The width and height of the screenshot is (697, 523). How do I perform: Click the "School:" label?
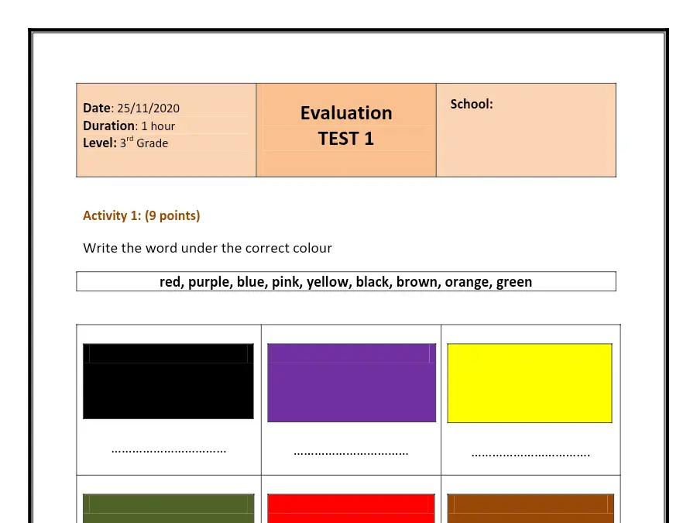coord(472,104)
